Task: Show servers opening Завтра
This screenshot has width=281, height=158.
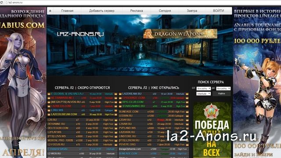Action: pyautogui.click(x=192, y=11)
